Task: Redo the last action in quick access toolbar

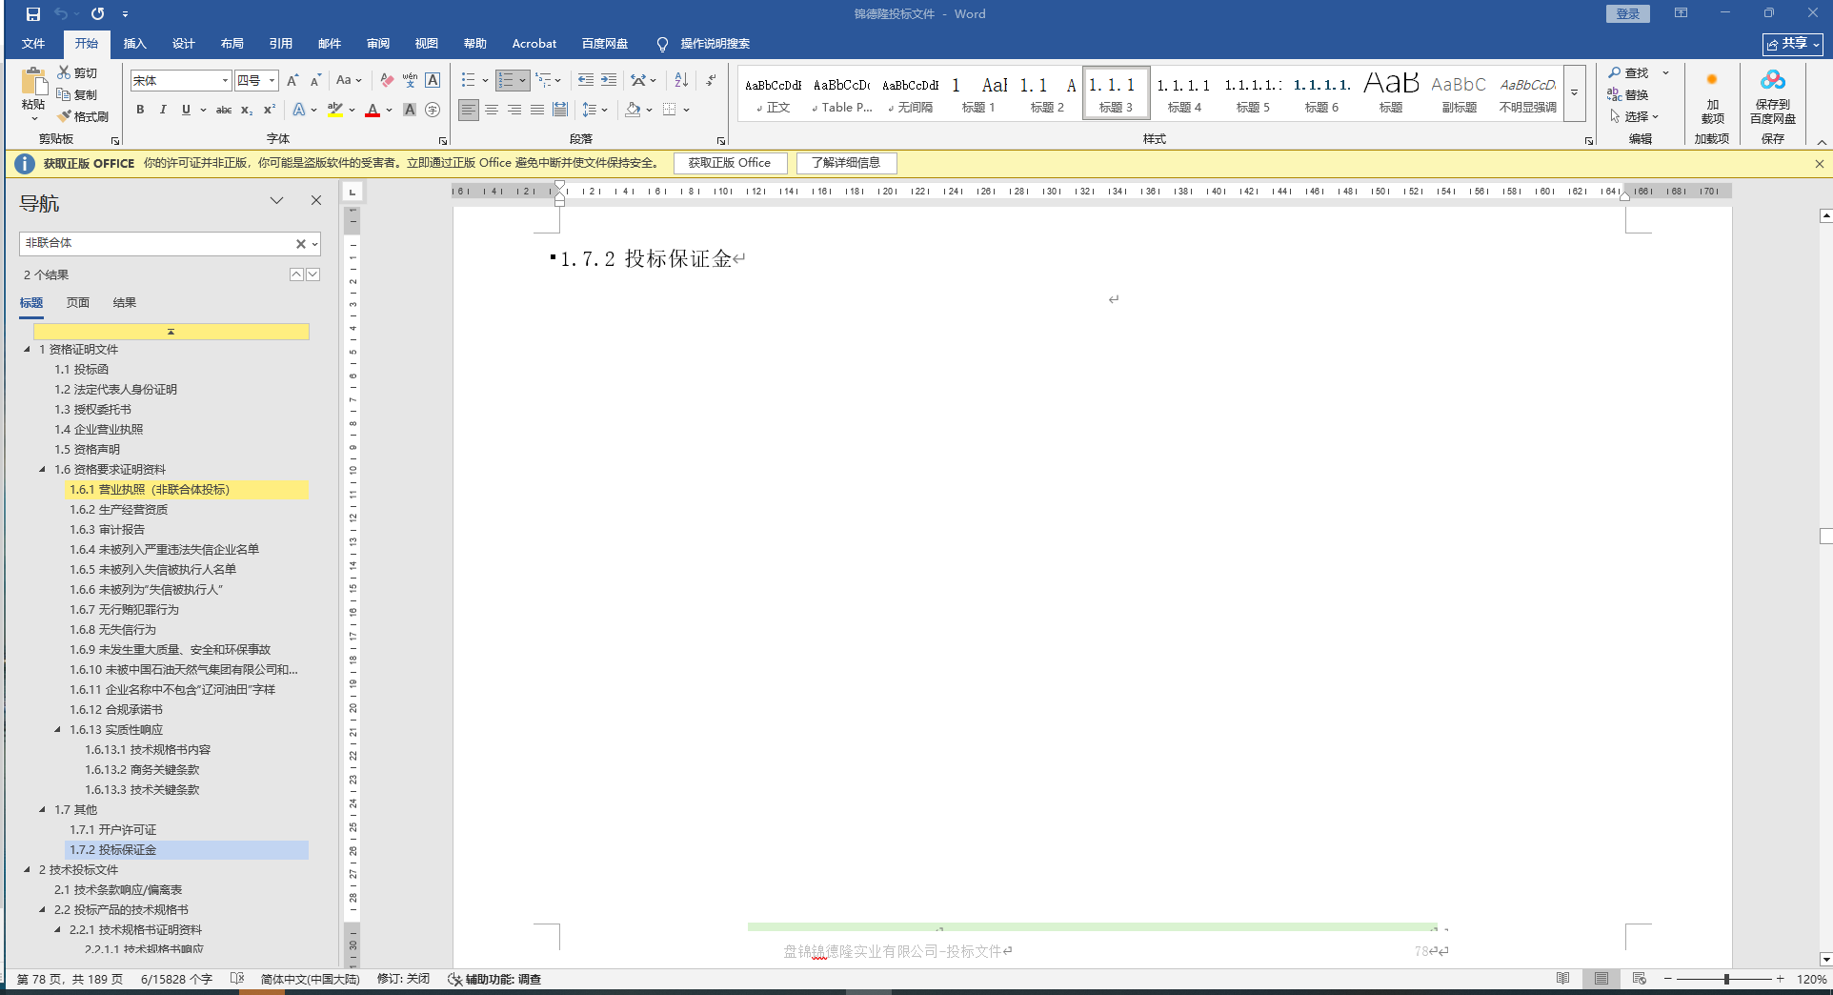Action: pos(97,14)
